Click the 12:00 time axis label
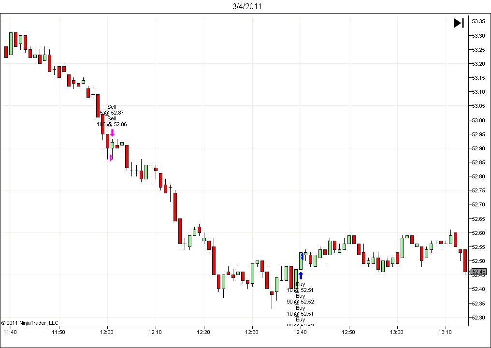Screen dimensions: 491x348 (107, 332)
